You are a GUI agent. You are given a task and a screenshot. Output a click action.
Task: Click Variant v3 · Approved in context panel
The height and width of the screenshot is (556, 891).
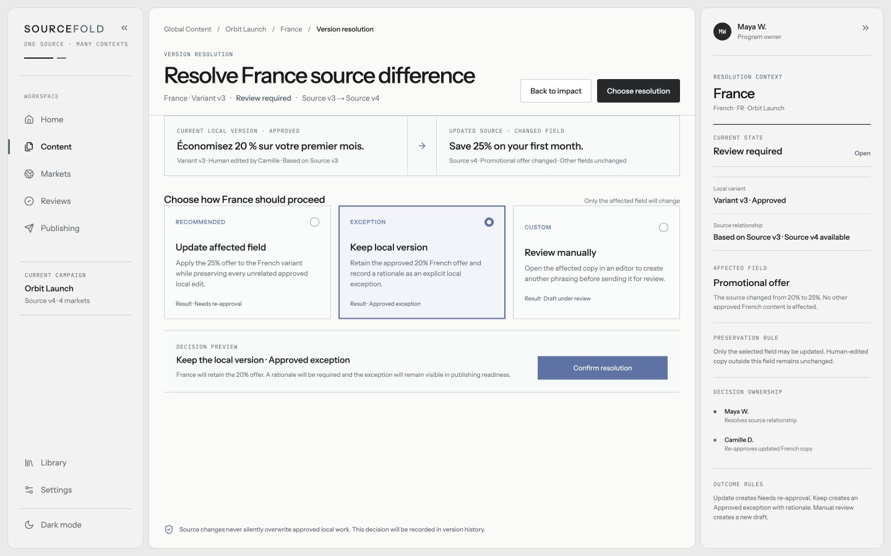[749, 201]
